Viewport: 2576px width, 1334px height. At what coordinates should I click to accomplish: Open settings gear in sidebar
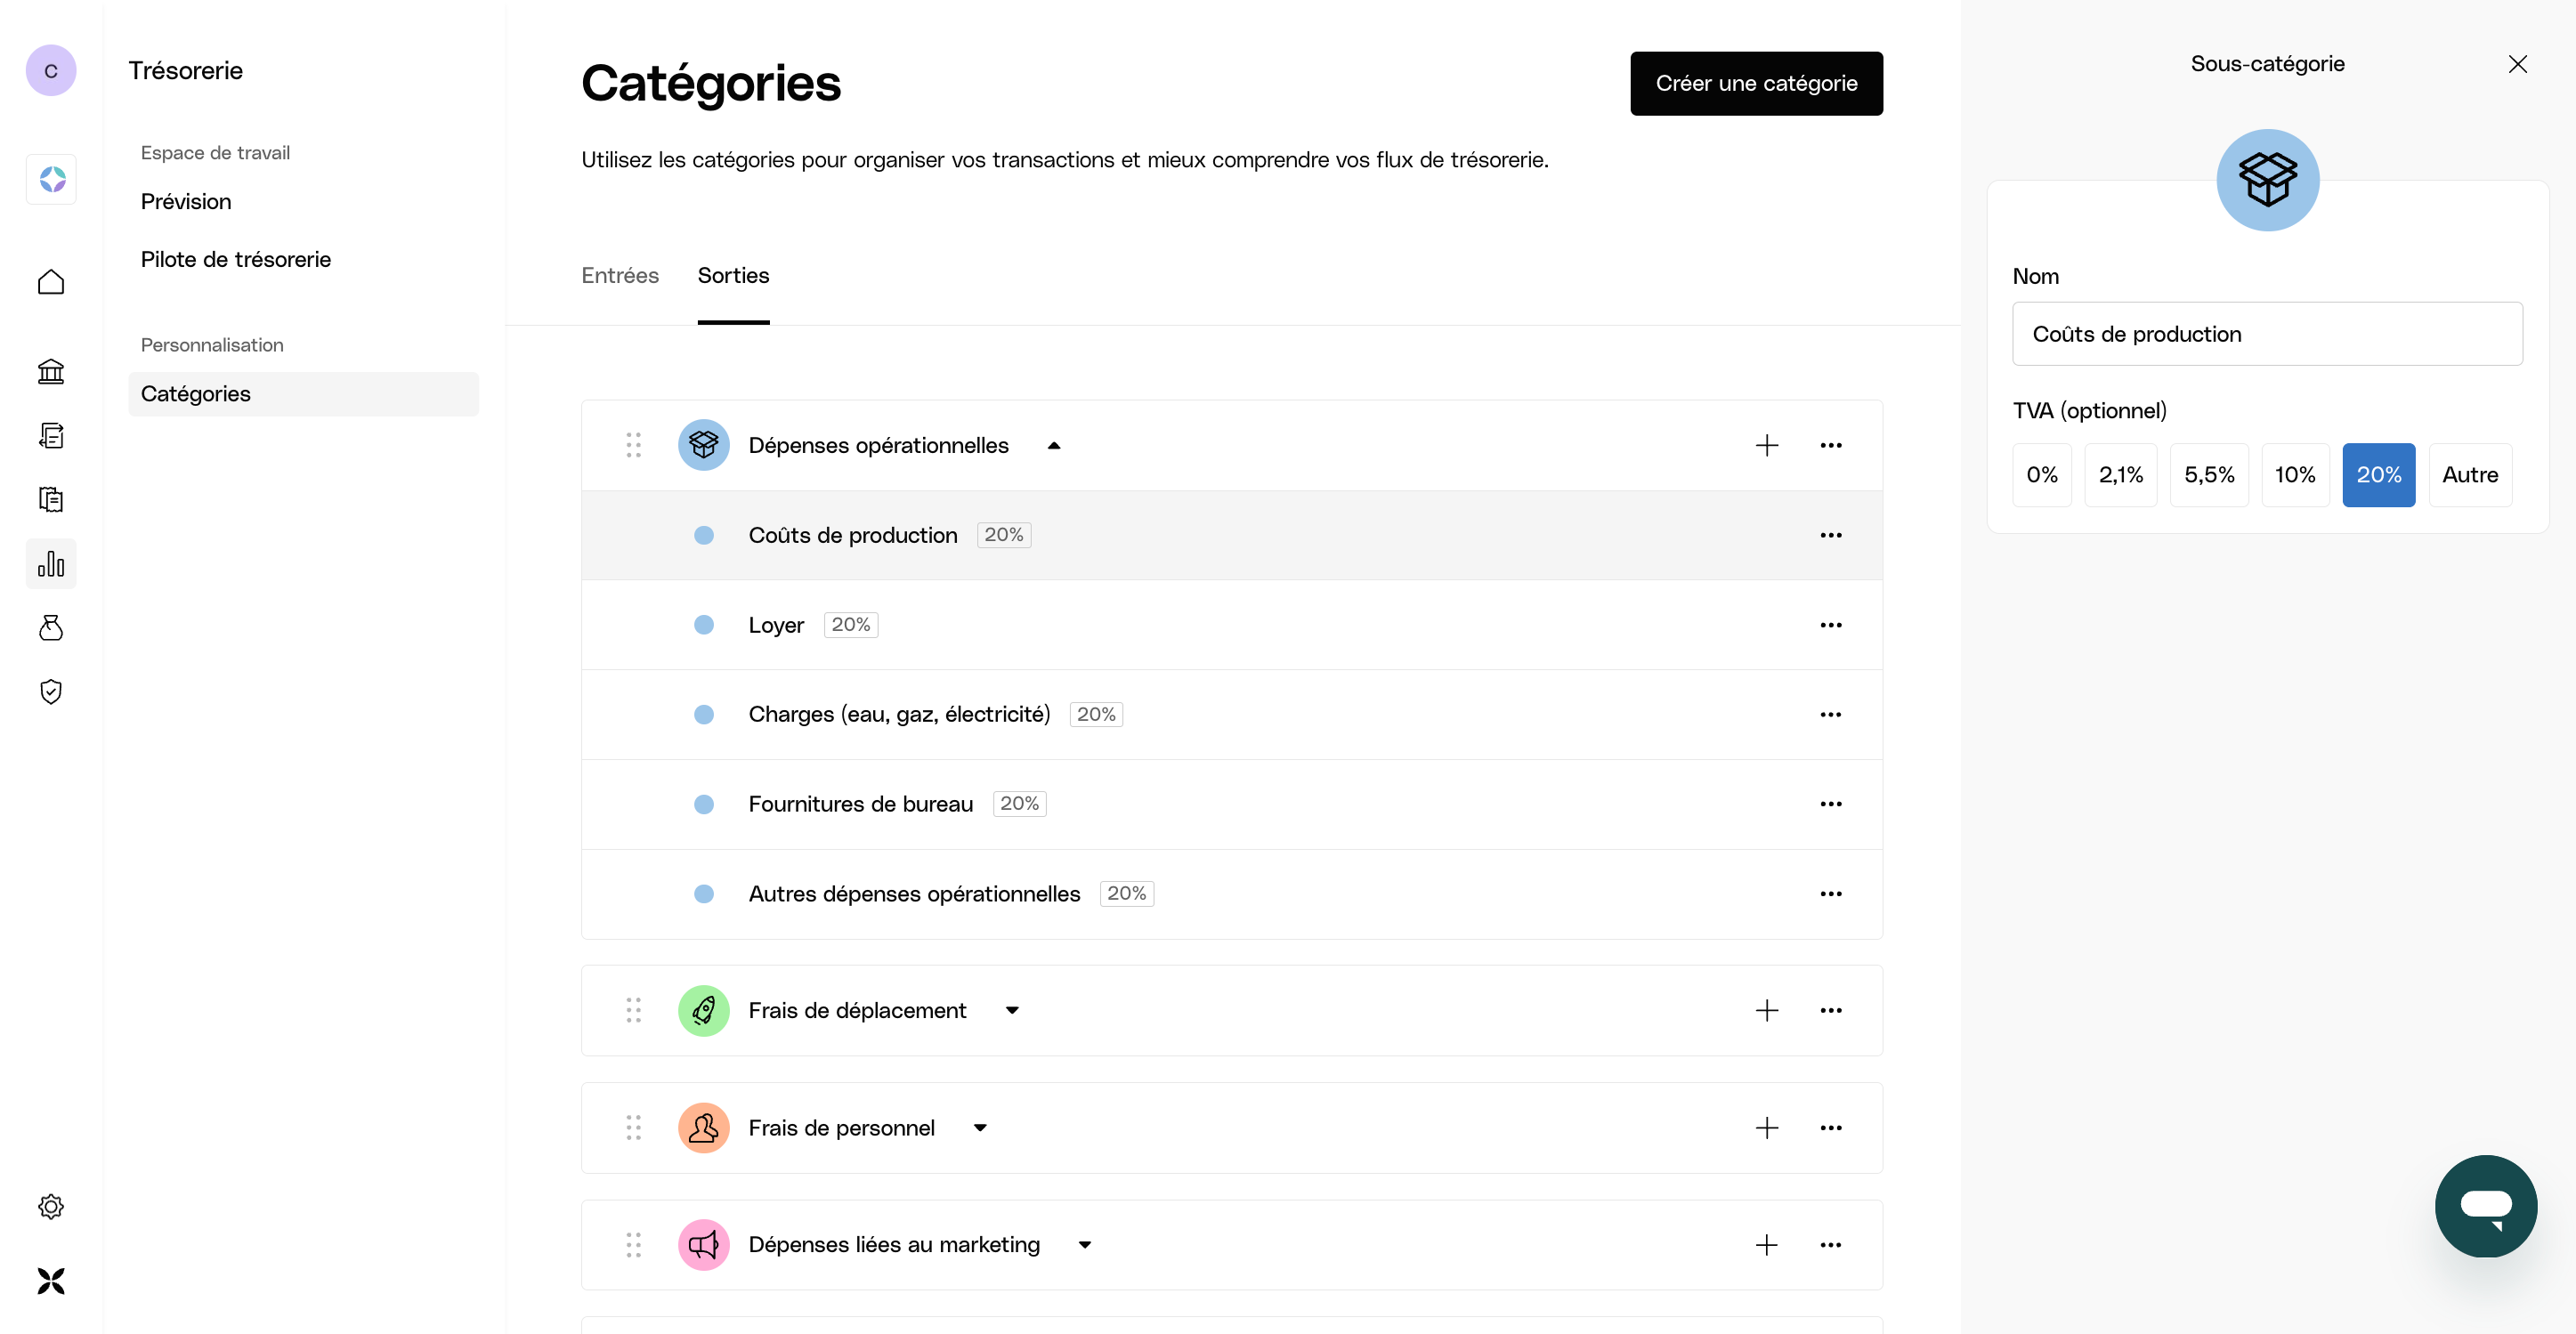51,1206
